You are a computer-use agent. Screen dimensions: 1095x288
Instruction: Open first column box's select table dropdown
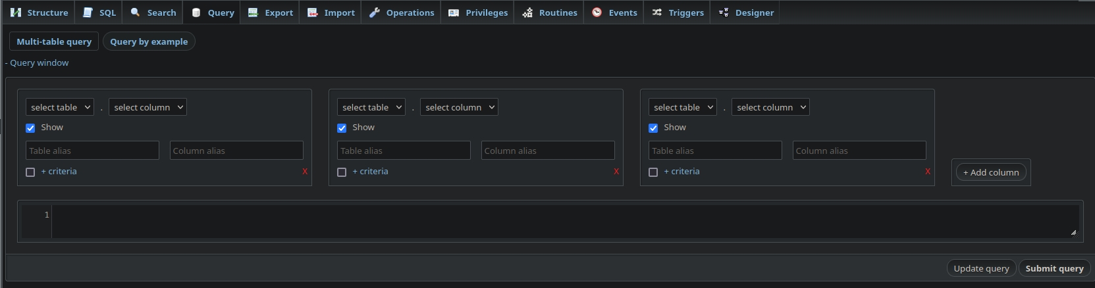click(x=59, y=107)
